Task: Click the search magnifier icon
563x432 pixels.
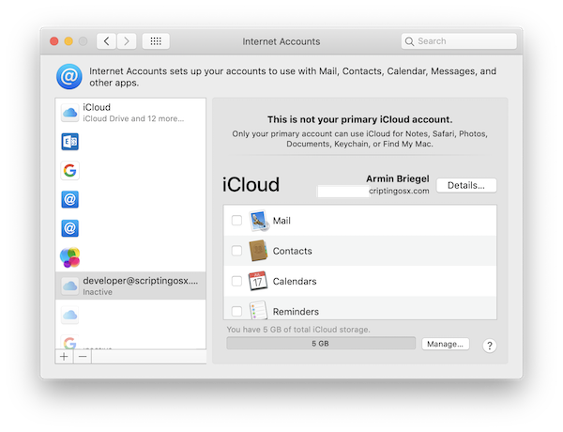Action: tap(409, 41)
